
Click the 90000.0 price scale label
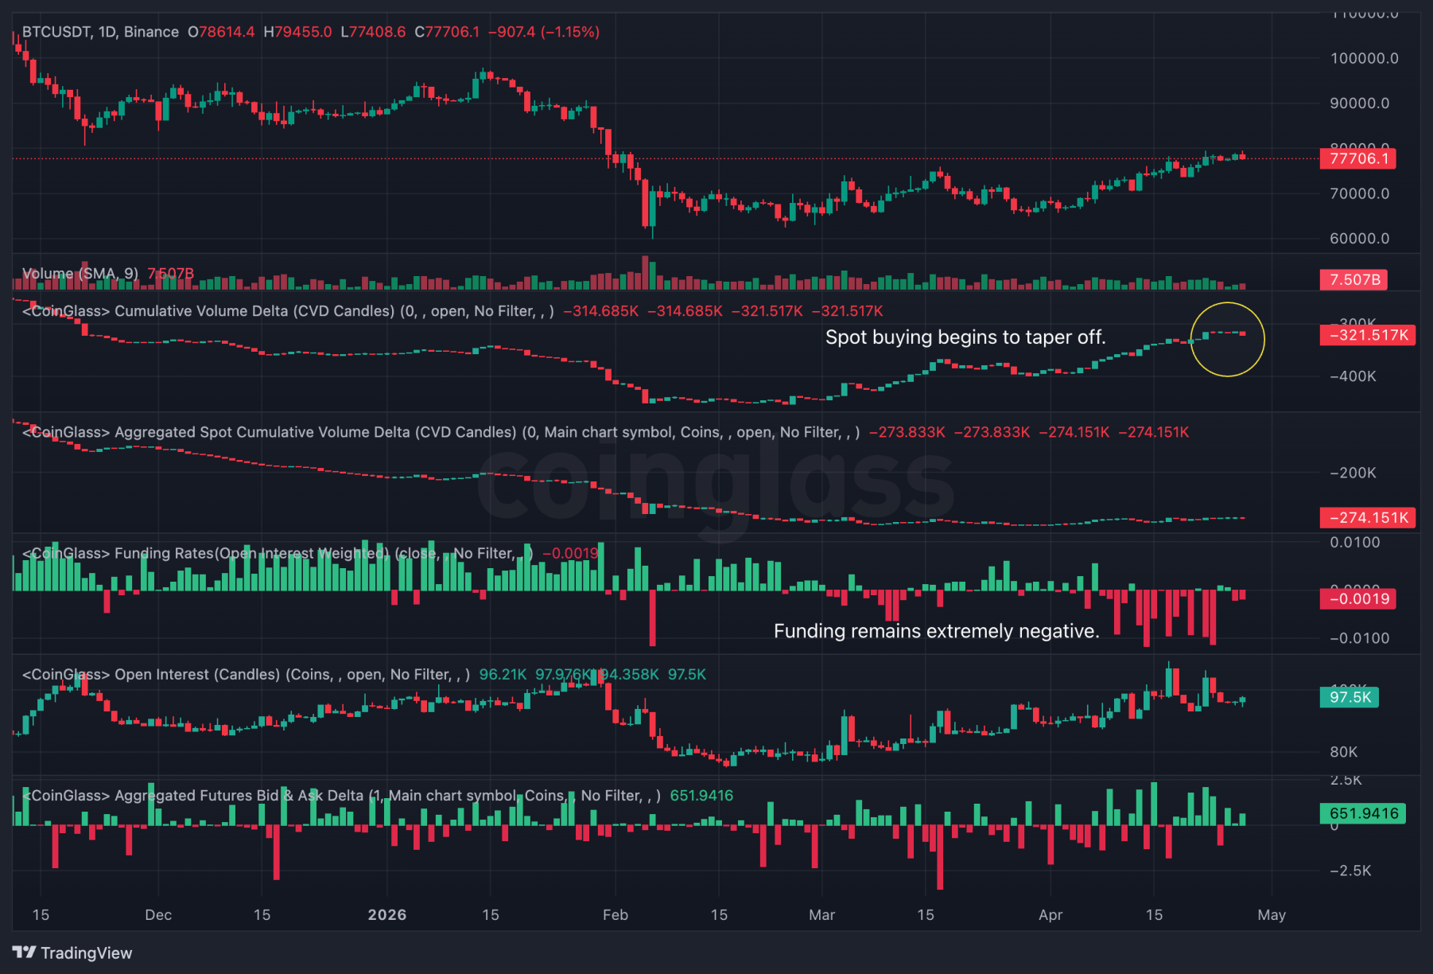1360,103
